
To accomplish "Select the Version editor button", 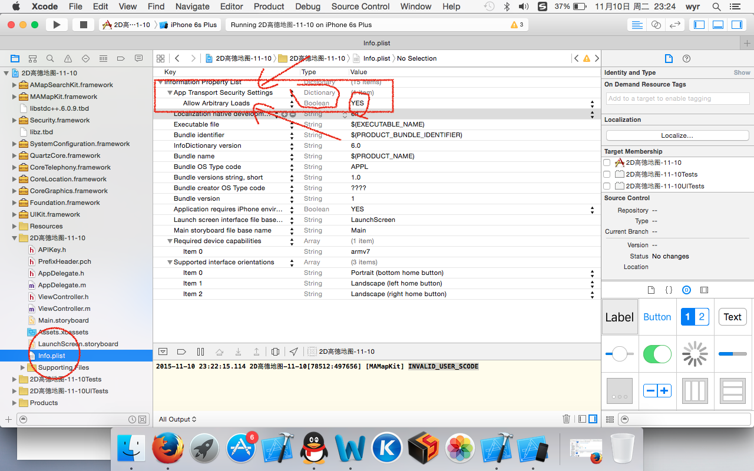I will 676,25.
